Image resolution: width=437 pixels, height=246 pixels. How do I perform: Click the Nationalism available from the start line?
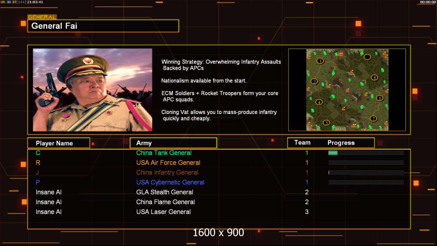tap(204, 81)
